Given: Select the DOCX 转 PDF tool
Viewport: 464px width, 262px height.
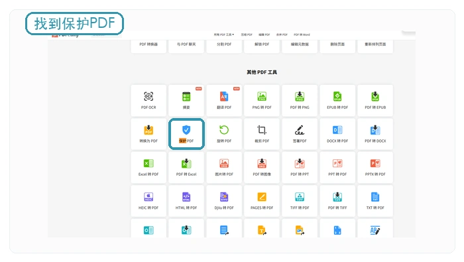Looking at the screenshot, I should pyautogui.click(x=337, y=134).
